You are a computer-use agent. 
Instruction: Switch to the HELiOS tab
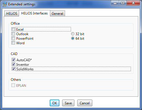(12, 14)
